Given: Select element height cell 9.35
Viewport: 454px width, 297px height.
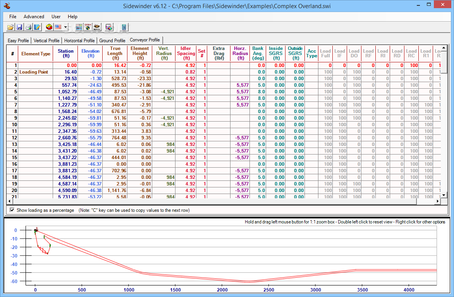Looking at the screenshot, I should click(x=139, y=138).
